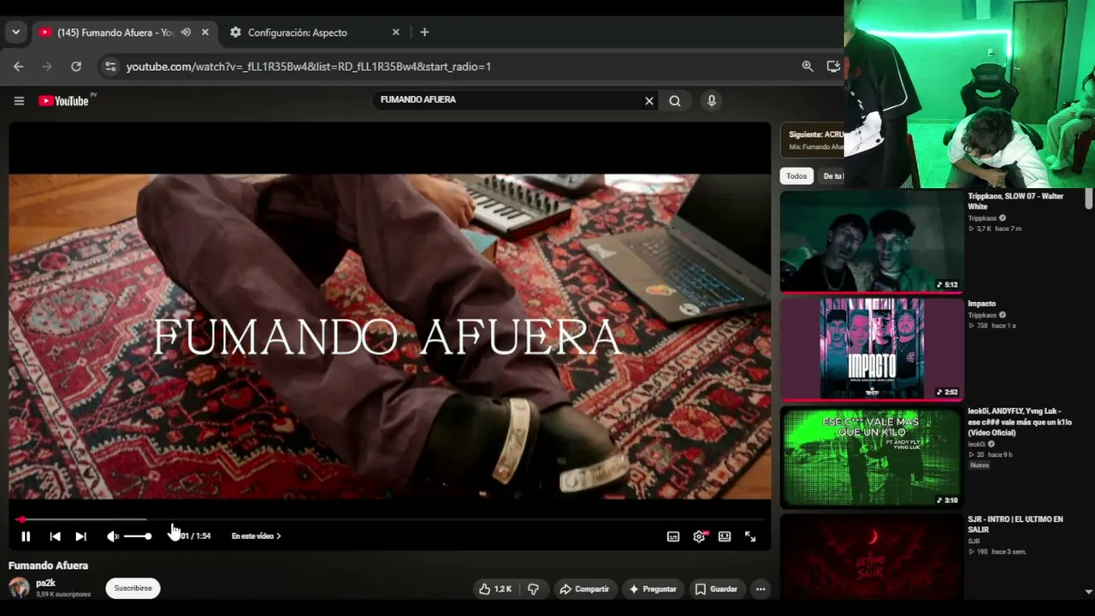Viewport: 1095px width, 616px height.
Task: Go forward in browser history
Action: [47, 67]
